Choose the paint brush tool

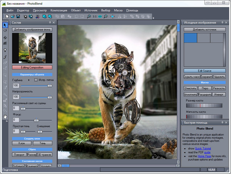[5, 57]
